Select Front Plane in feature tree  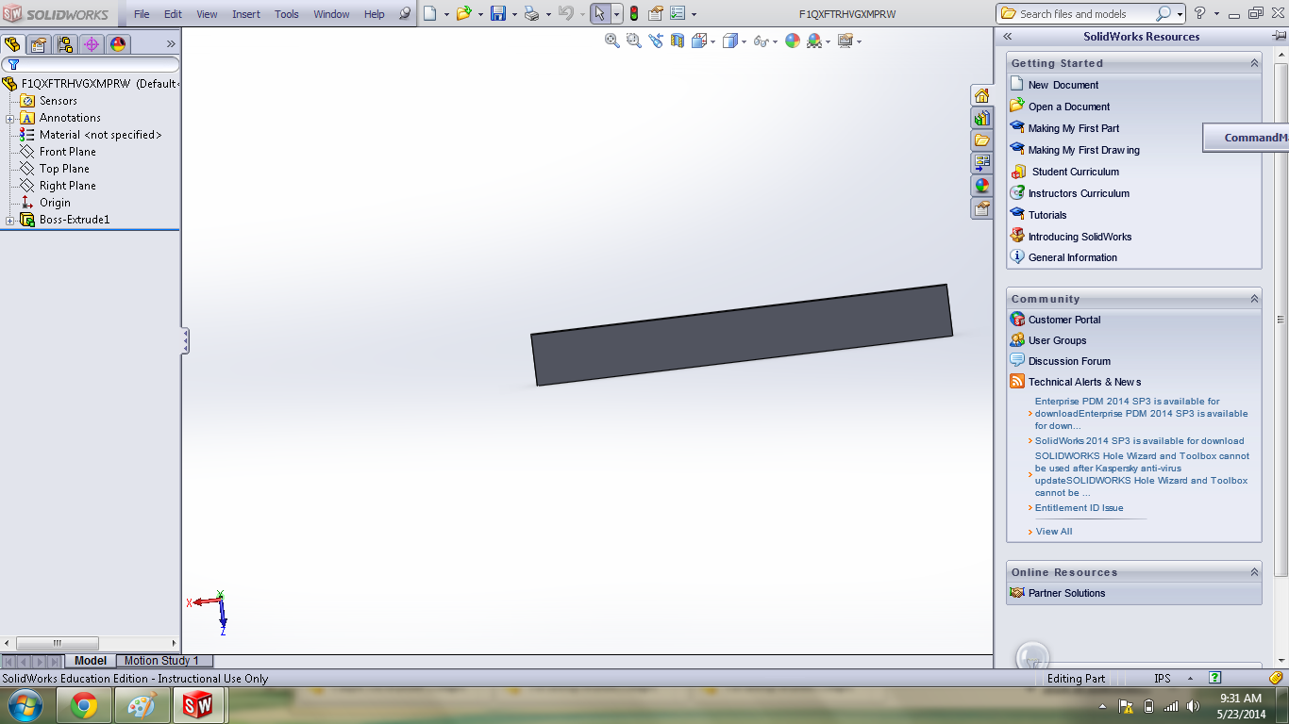click(68, 152)
